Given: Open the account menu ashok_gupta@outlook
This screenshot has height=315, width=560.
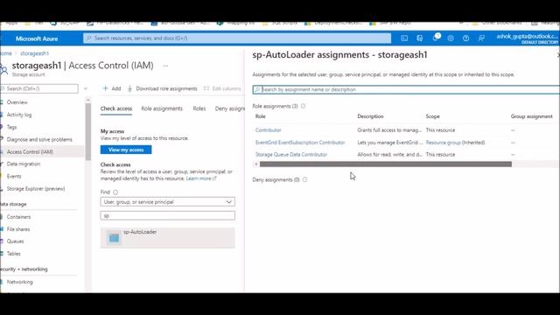Looking at the screenshot, I should [x=527, y=38].
